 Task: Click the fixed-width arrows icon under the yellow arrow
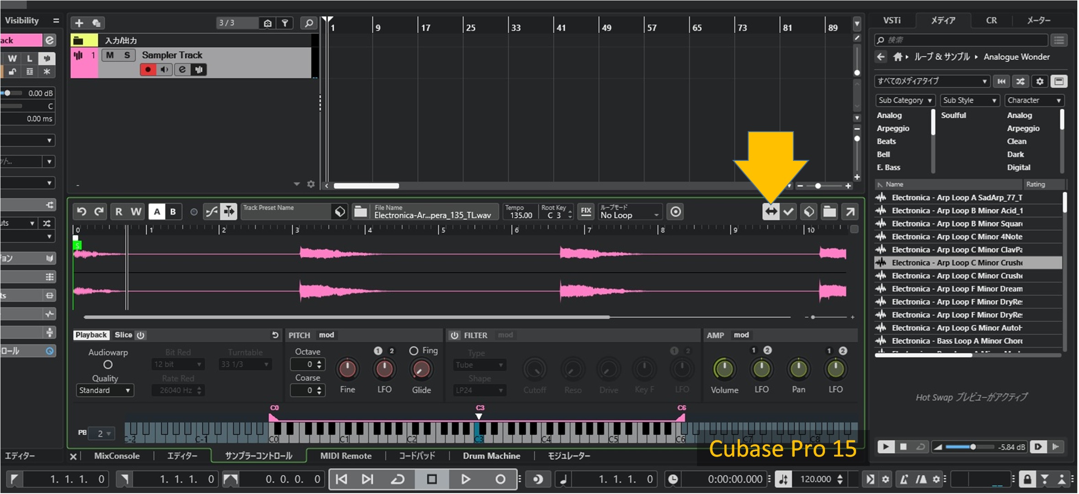point(771,212)
